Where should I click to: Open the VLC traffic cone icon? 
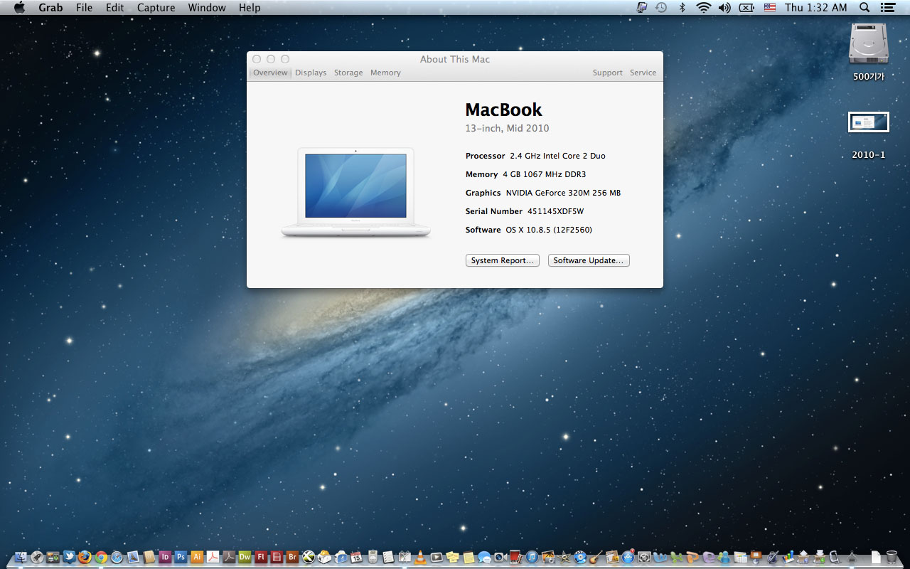click(421, 557)
